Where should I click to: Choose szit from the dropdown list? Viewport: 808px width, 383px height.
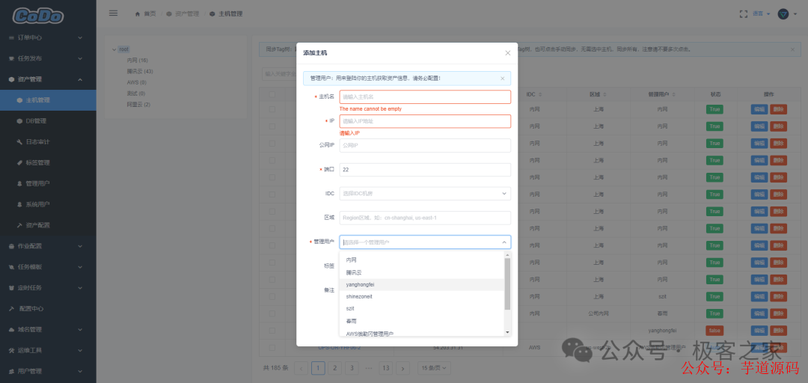[x=421, y=308]
